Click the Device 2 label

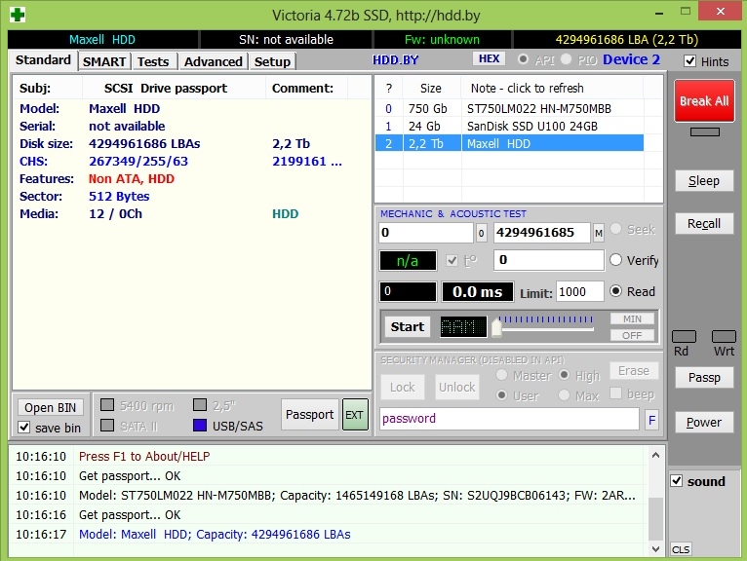631,59
